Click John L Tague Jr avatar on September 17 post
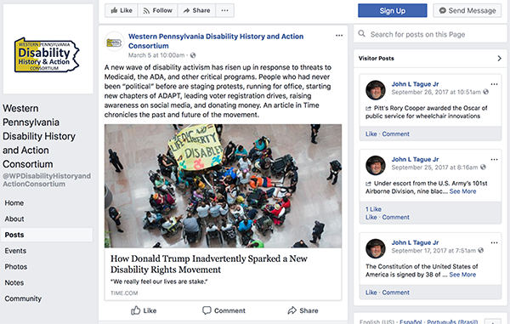Screen dimensions: 510x324 pos(376,248)
